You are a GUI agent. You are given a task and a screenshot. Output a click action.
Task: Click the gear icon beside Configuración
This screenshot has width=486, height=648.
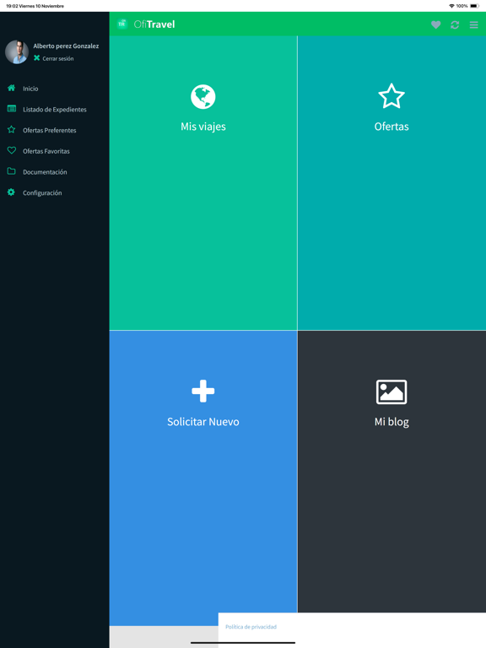tap(11, 192)
